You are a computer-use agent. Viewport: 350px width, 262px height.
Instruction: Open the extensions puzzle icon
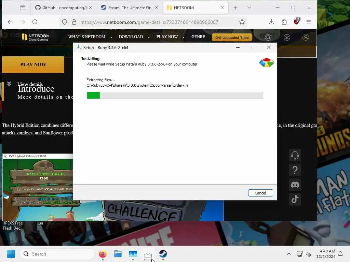pyautogui.click(x=284, y=22)
